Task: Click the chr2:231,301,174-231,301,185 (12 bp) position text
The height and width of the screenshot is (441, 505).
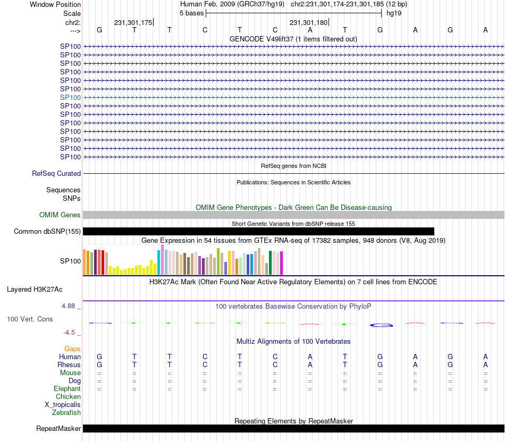Action: click(349, 4)
